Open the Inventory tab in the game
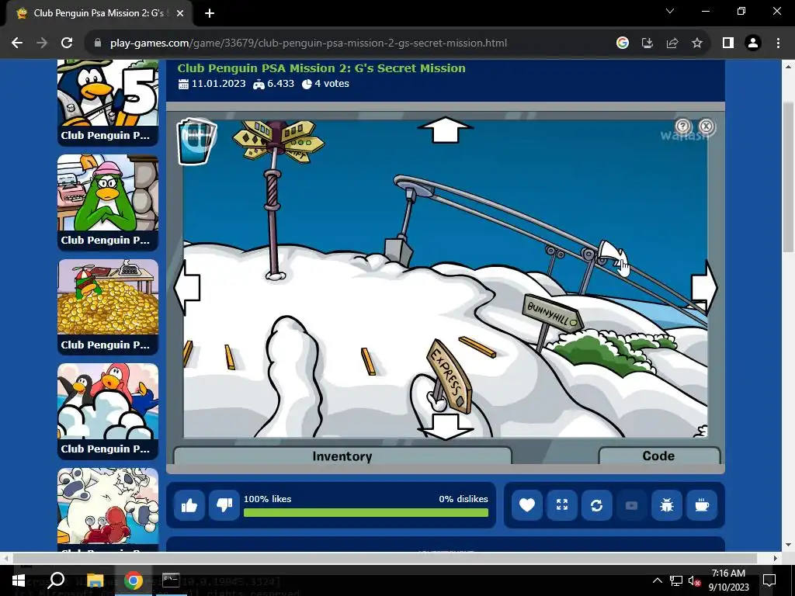The width and height of the screenshot is (795, 596). pyautogui.click(x=342, y=456)
